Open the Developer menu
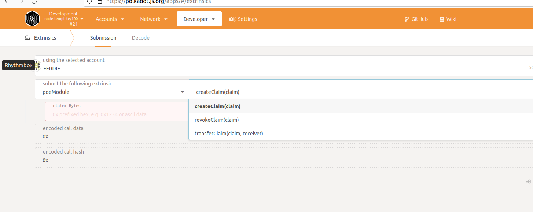 pyautogui.click(x=199, y=19)
